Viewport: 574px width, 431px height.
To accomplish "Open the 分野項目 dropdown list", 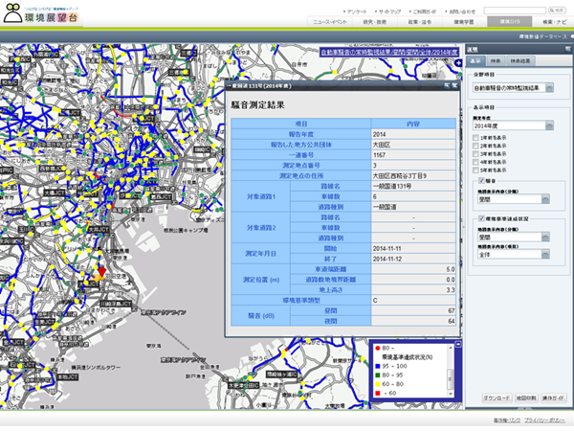I will (x=550, y=87).
